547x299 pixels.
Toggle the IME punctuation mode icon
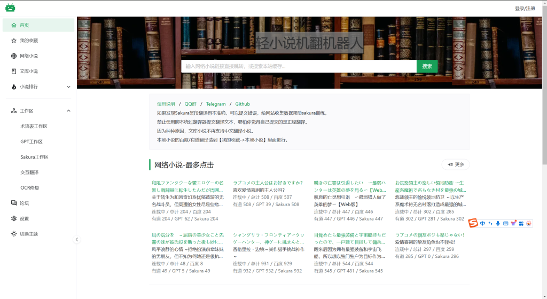click(x=490, y=223)
